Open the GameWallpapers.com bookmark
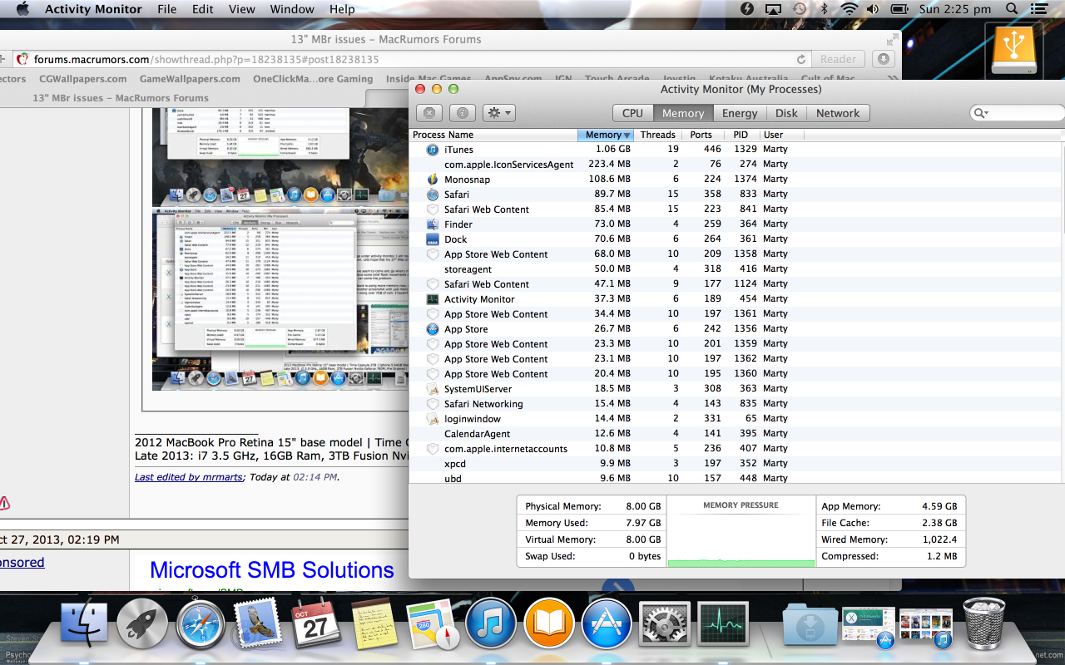 coord(190,79)
